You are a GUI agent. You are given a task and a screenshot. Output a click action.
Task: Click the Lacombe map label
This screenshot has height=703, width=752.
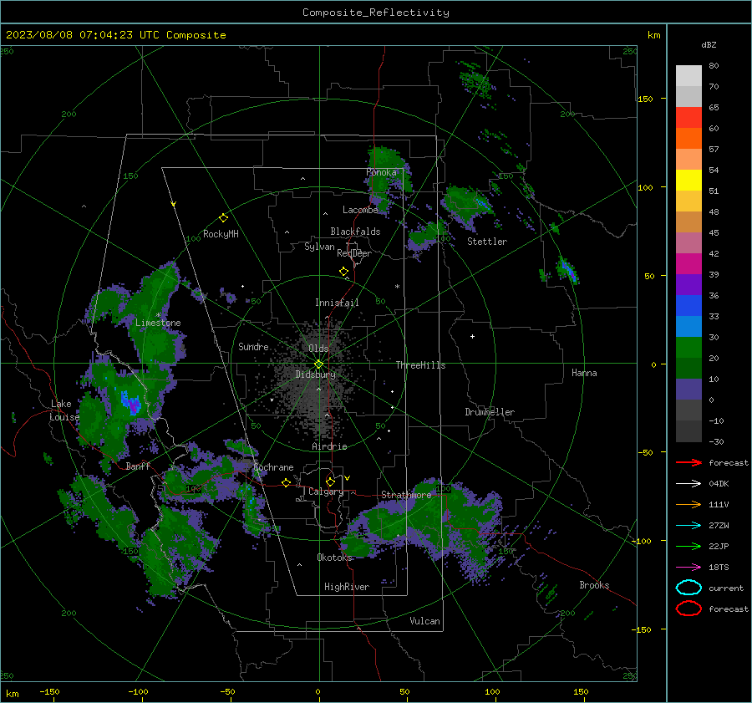click(360, 210)
